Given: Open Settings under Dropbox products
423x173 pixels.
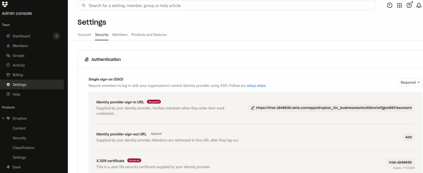Looking at the screenshot, I should click(x=19, y=157).
